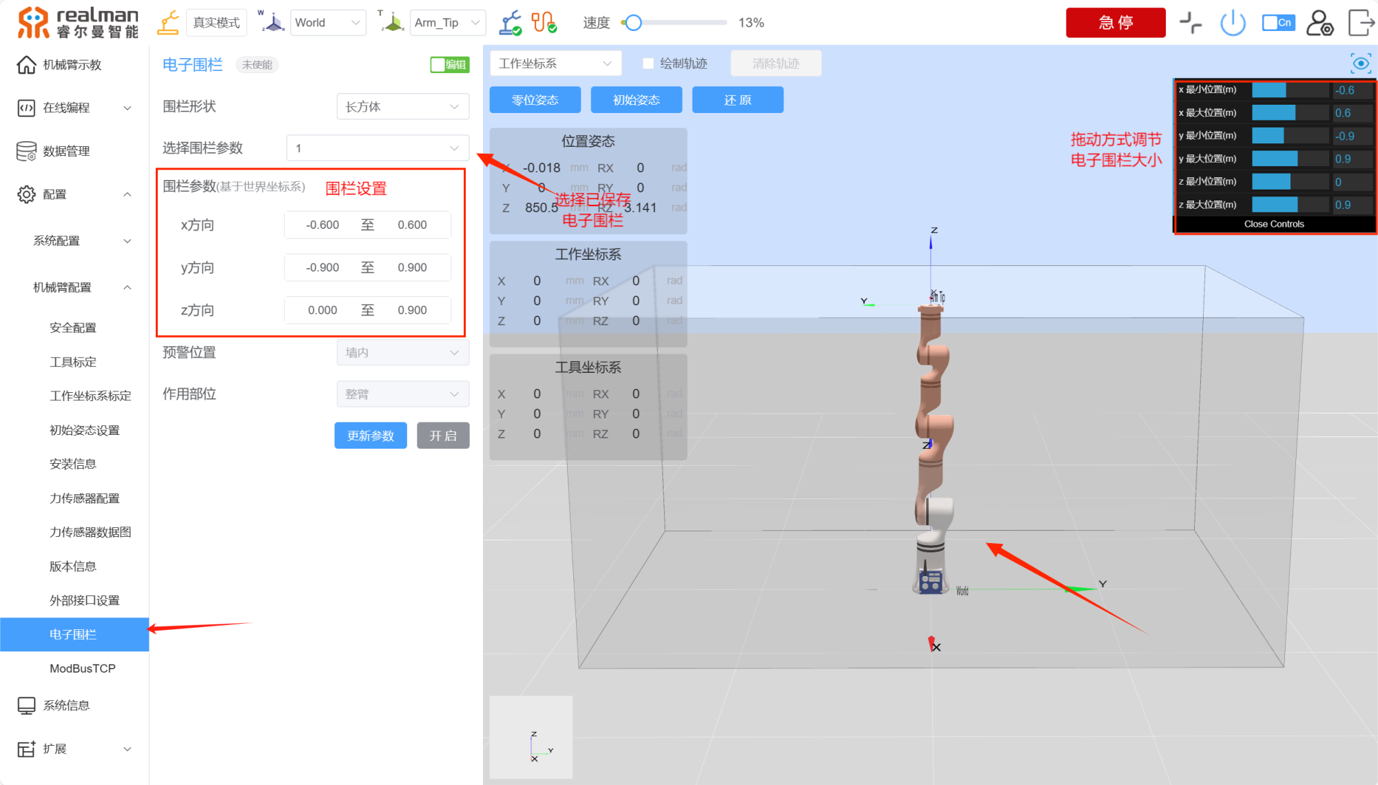Click Close Controls in fence panel

(x=1274, y=224)
